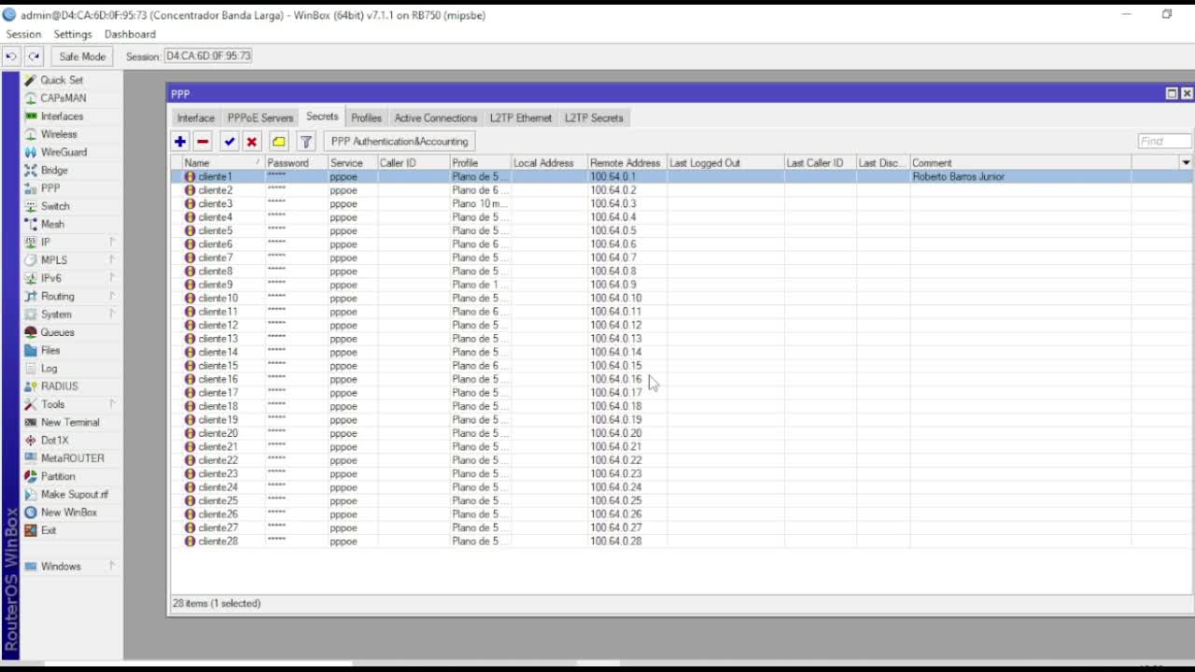Click the blue plus add button
1195x672 pixels.
pyautogui.click(x=180, y=142)
